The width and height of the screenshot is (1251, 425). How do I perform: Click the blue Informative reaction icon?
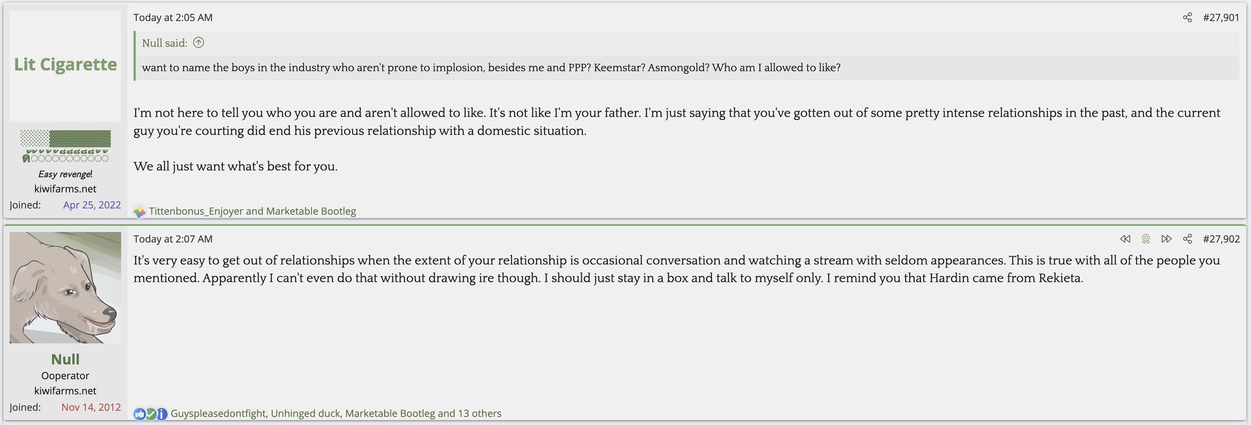coord(161,414)
